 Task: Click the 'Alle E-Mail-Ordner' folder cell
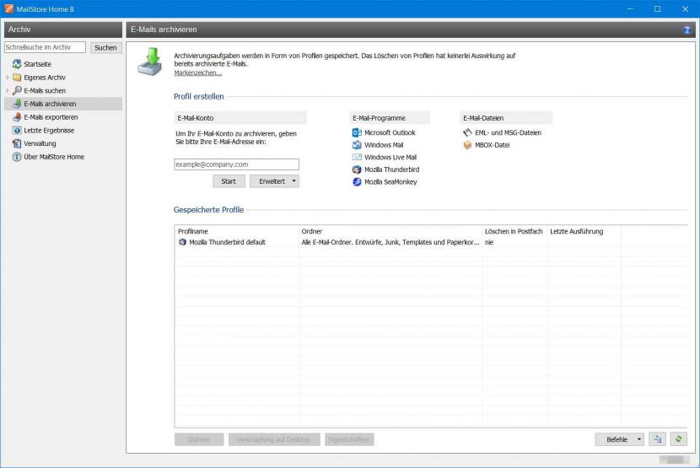coord(390,242)
